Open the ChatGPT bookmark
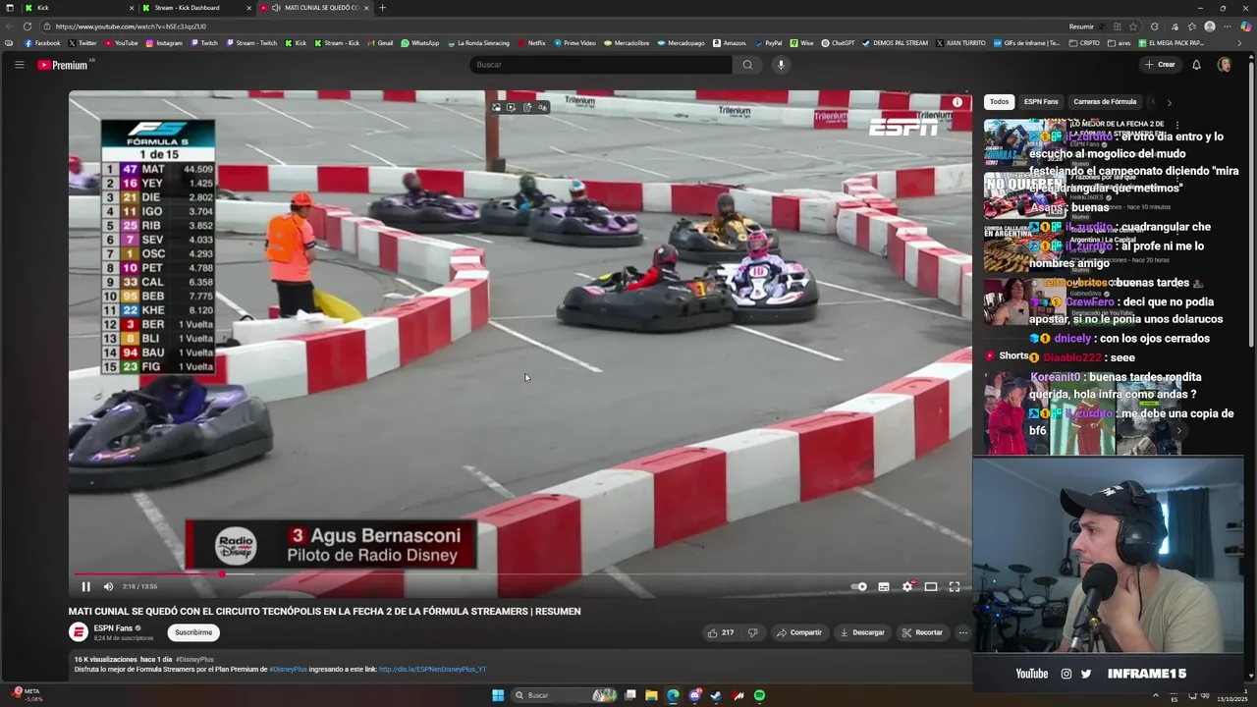The width and height of the screenshot is (1257, 707). pos(838,43)
